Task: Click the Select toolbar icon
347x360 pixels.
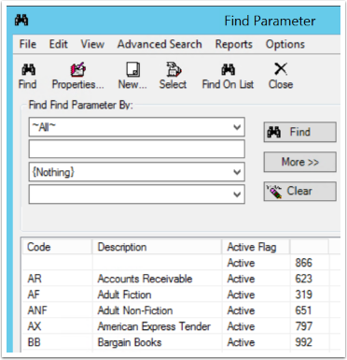Action: point(173,76)
